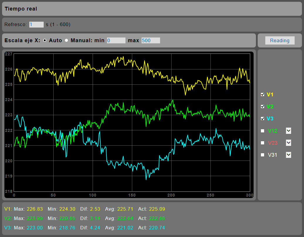Click the V3 Act value 220.74
Viewport: 304px width, 237px height.
click(157, 228)
